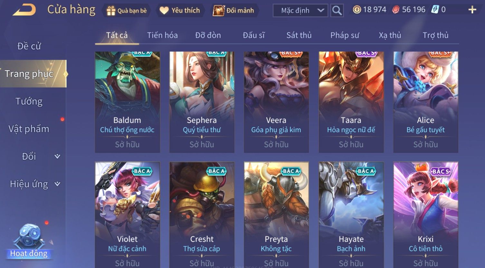Select the Đề cử sidebar item
This screenshot has height=268, width=485.
29,46
